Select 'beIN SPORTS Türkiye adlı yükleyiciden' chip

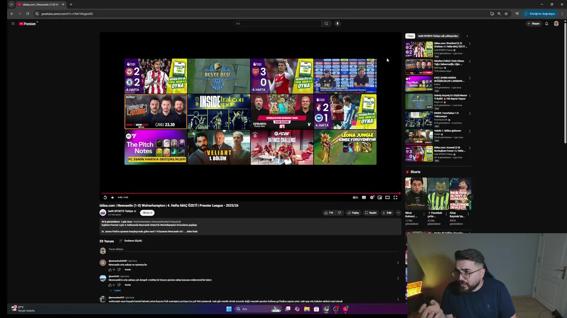tap(438, 36)
